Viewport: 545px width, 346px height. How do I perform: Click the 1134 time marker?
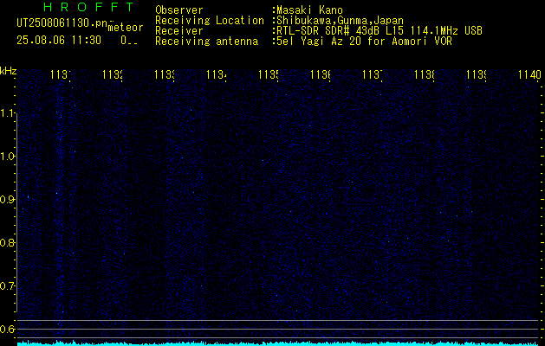pos(217,74)
